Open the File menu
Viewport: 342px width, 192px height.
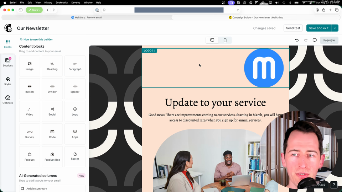coord(22,2)
